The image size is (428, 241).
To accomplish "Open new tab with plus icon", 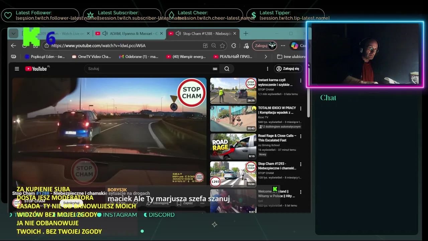I will [246, 33].
